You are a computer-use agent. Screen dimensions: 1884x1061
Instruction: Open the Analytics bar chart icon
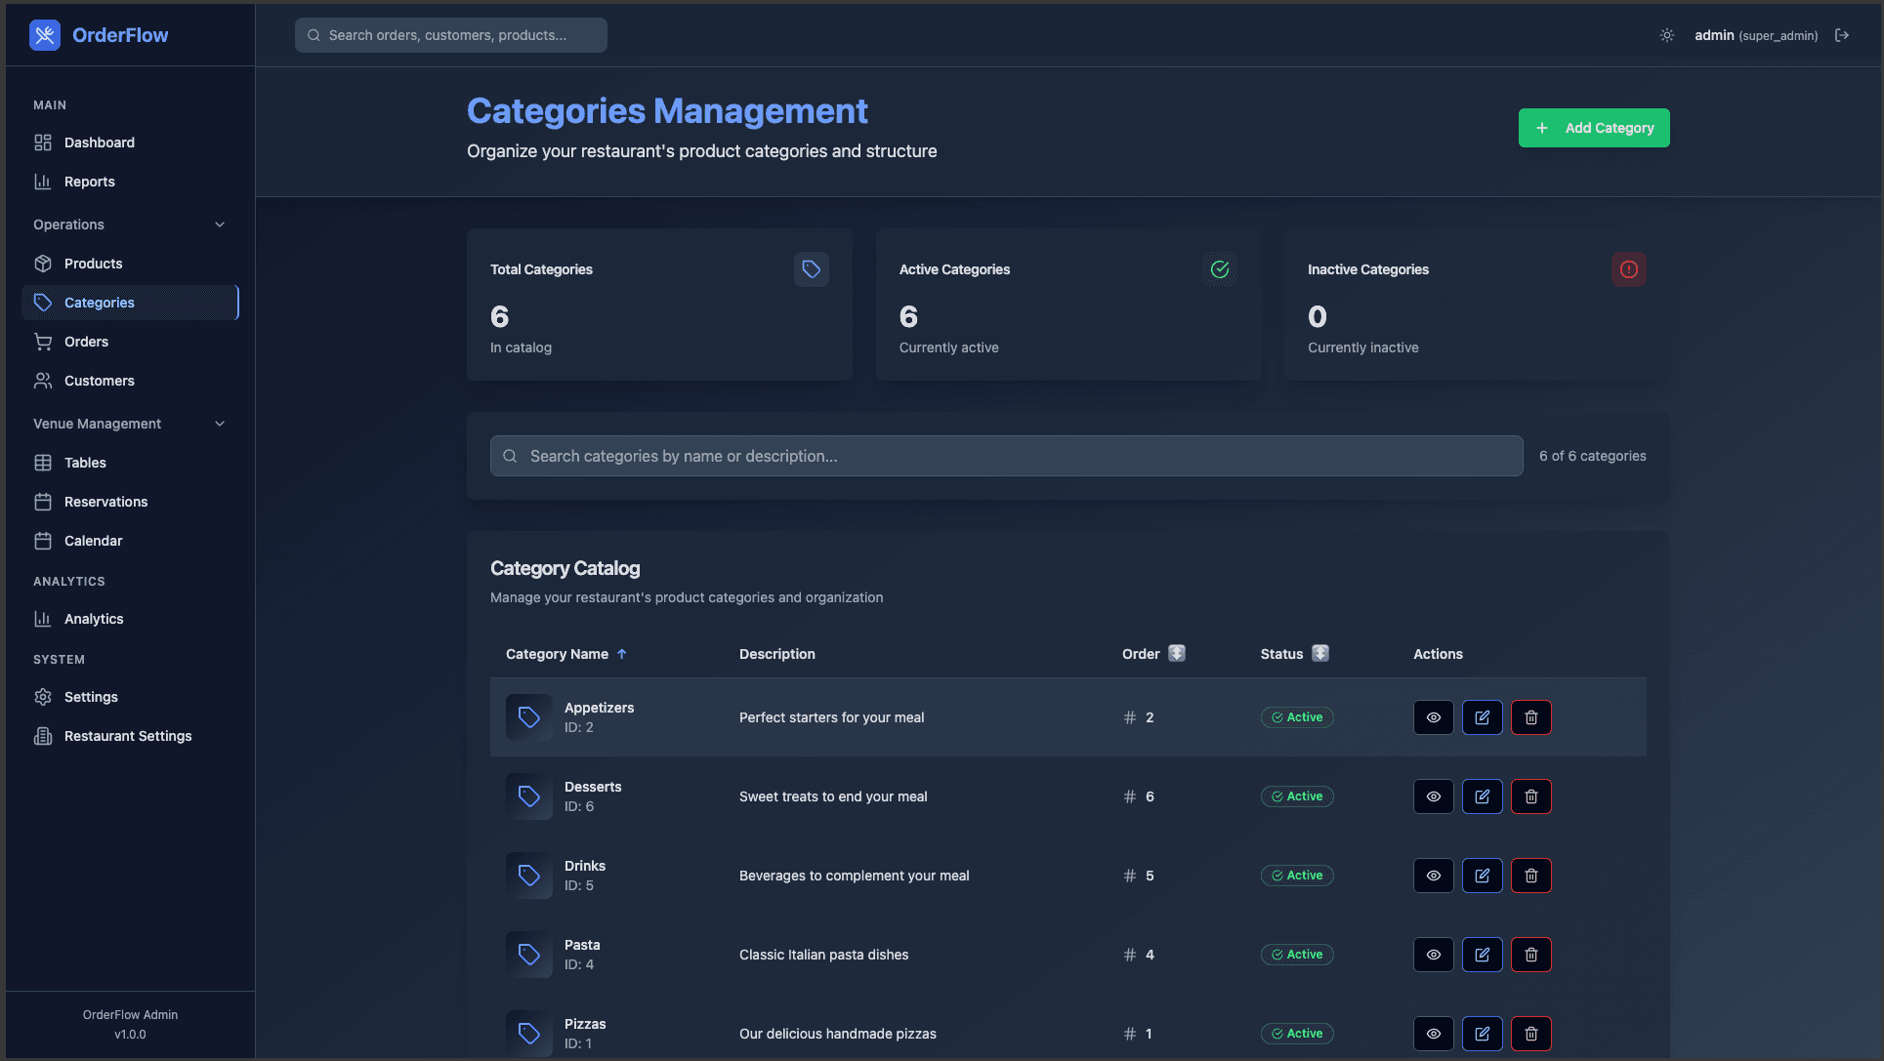[x=44, y=618]
